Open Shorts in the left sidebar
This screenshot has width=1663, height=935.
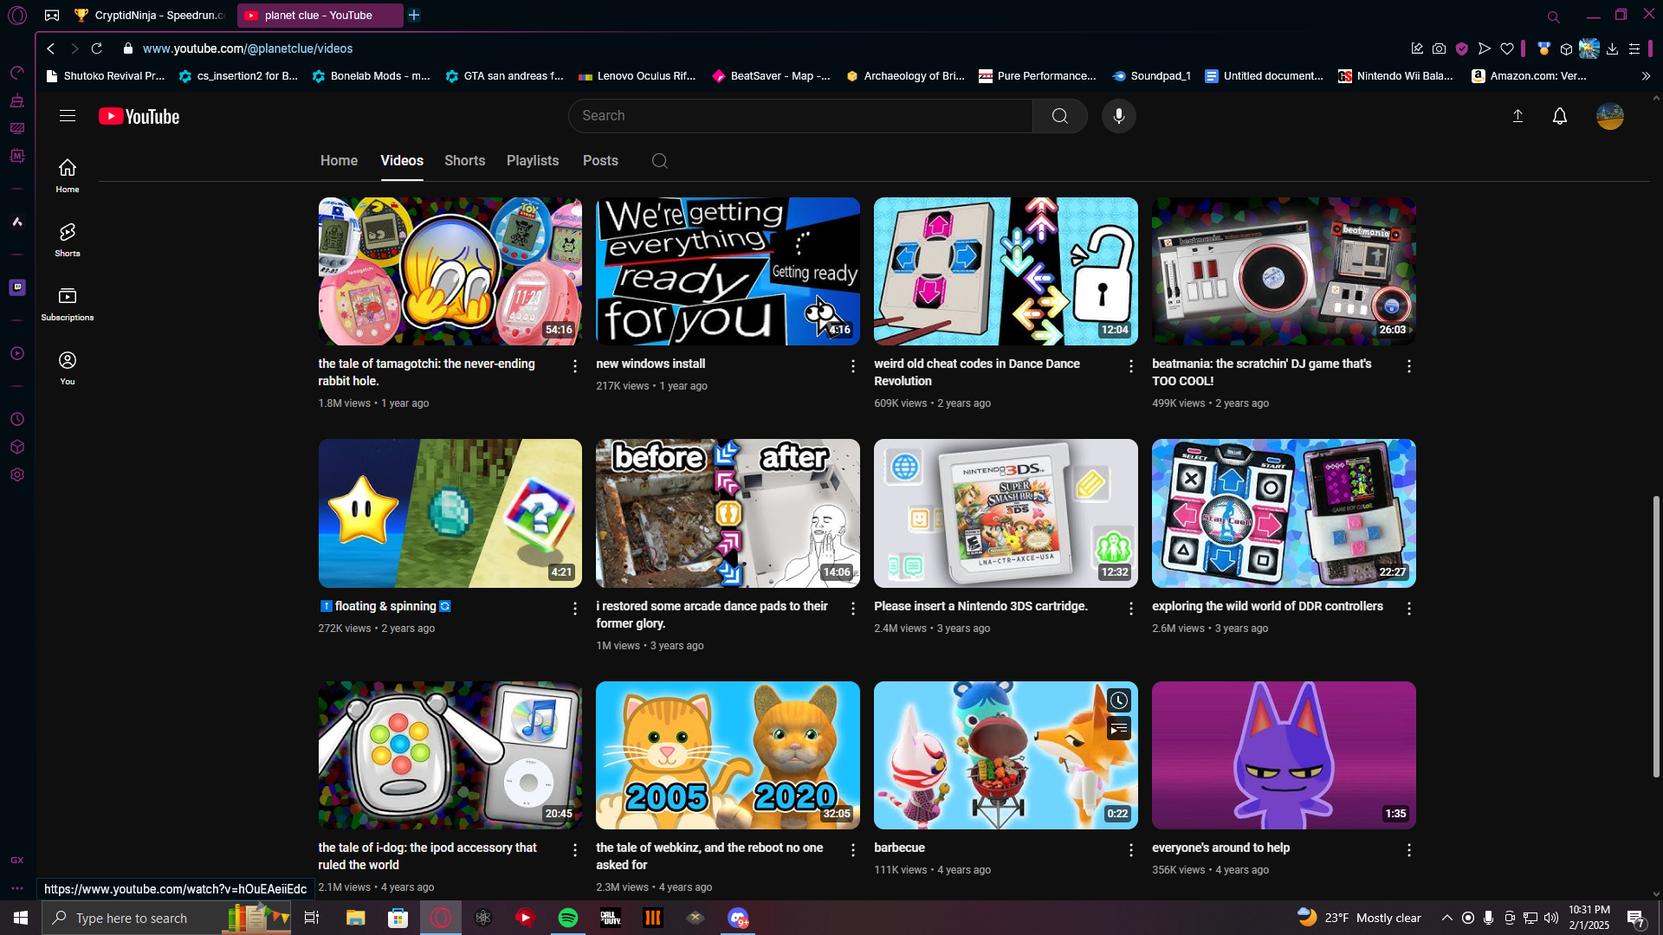pos(68,239)
